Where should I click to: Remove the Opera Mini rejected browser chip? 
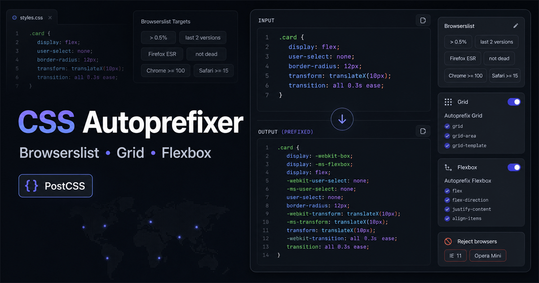click(488, 256)
